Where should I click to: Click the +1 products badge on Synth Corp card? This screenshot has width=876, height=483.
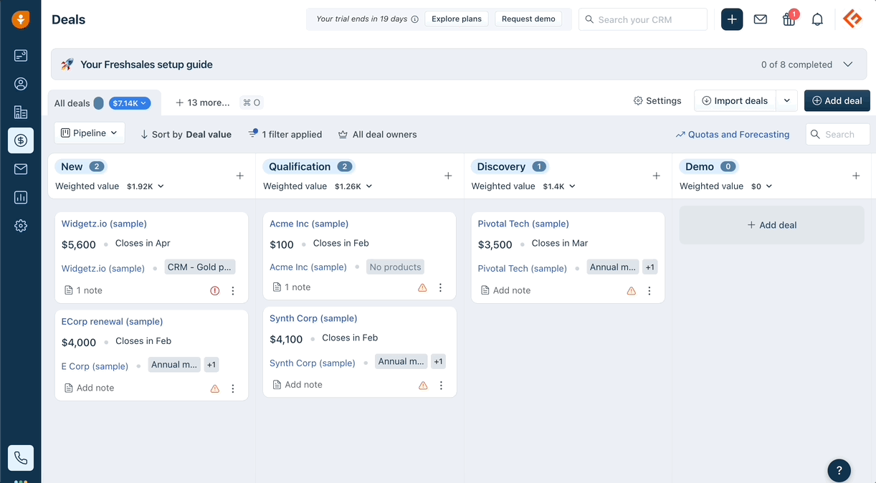438,362
